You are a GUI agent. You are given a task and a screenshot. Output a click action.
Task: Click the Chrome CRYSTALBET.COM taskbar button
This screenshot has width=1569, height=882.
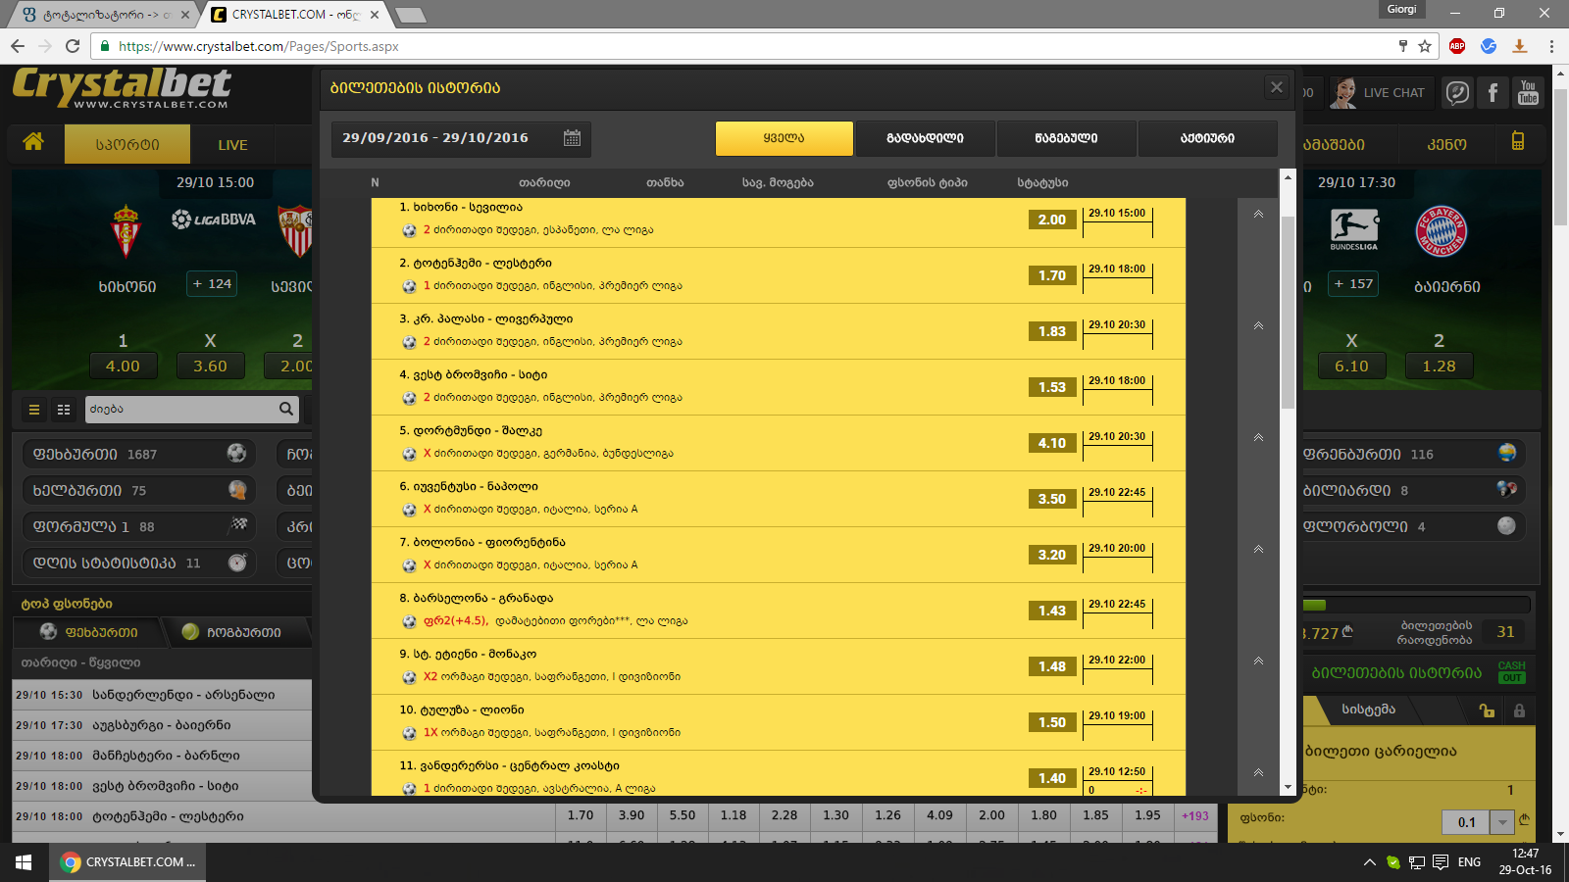pyautogui.click(x=128, y=862)
